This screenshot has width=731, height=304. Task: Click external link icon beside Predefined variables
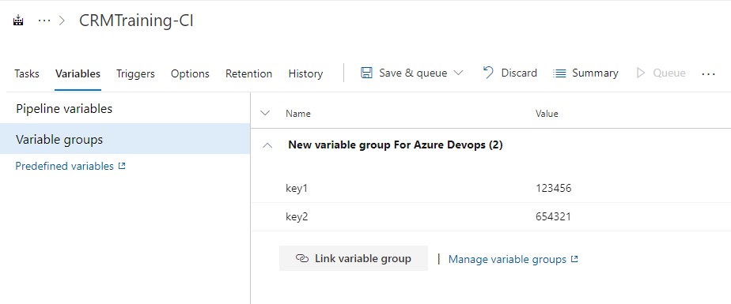point(122,166)
